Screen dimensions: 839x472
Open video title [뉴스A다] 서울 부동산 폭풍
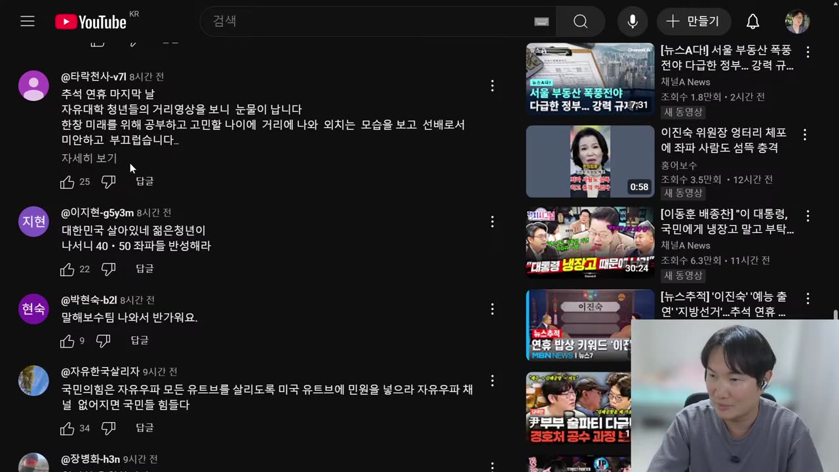[727, 58]
